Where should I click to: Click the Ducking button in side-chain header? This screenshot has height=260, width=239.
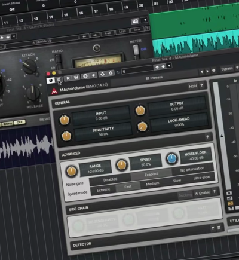coord(185,195)
